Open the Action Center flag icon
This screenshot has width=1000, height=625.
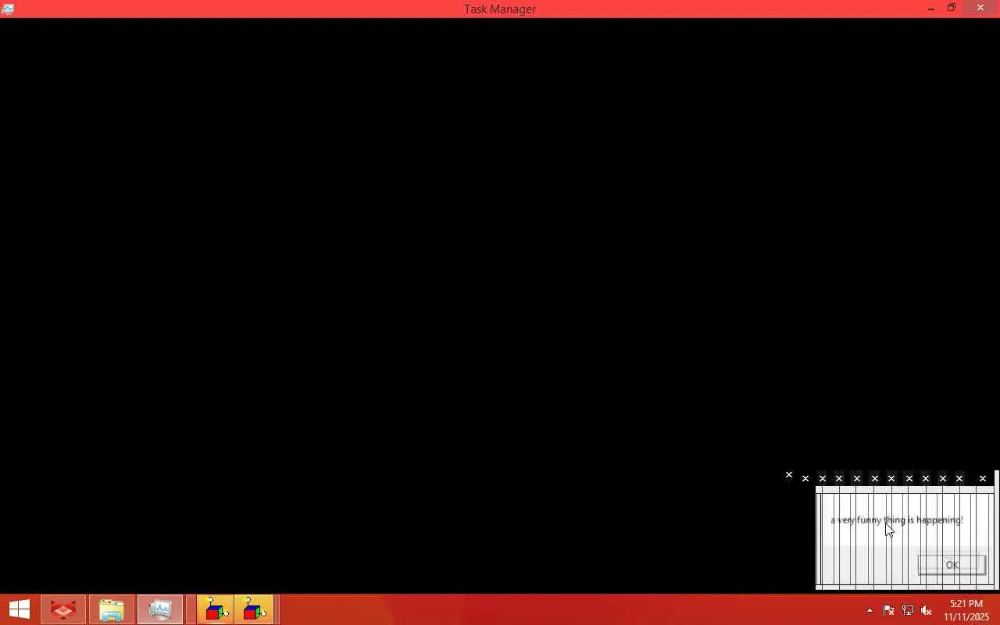(888, 610)
